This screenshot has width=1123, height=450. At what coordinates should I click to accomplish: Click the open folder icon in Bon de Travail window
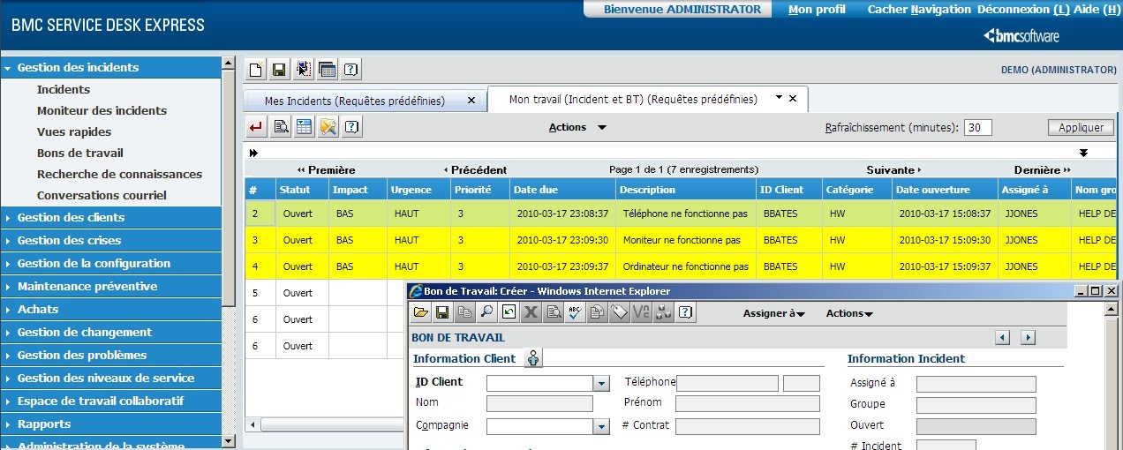point(421,311)
